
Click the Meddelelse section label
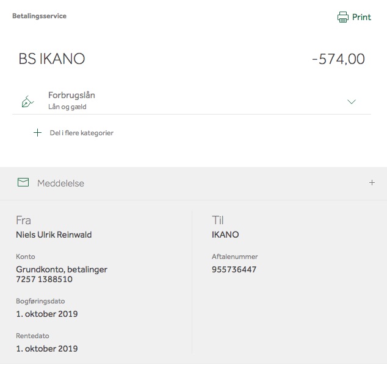pos(60,183)
